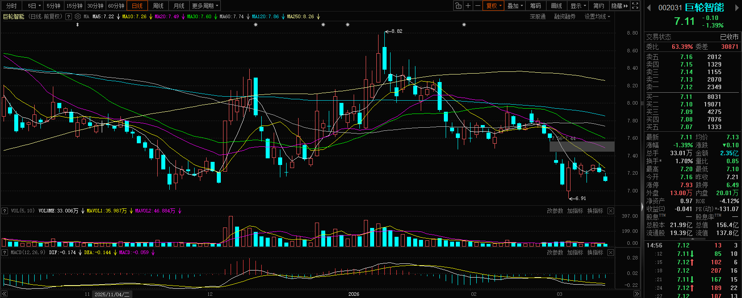
Task: Click the unlock padlock icon in chart toolbar
Action: (x=458, y=6)
